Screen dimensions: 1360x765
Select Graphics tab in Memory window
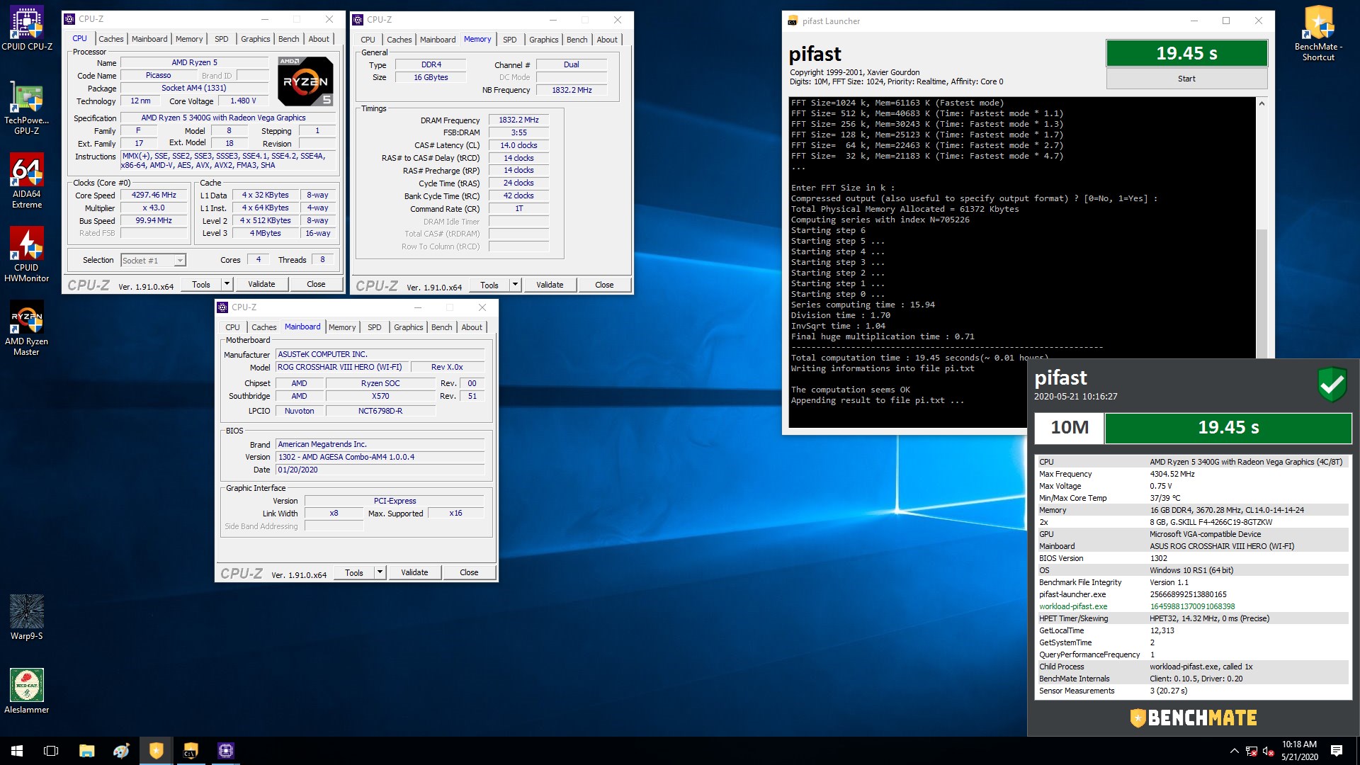click(x=543, y=40)
